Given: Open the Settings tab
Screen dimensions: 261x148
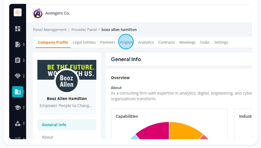Looking at the screenshot, I should [221, 42].
